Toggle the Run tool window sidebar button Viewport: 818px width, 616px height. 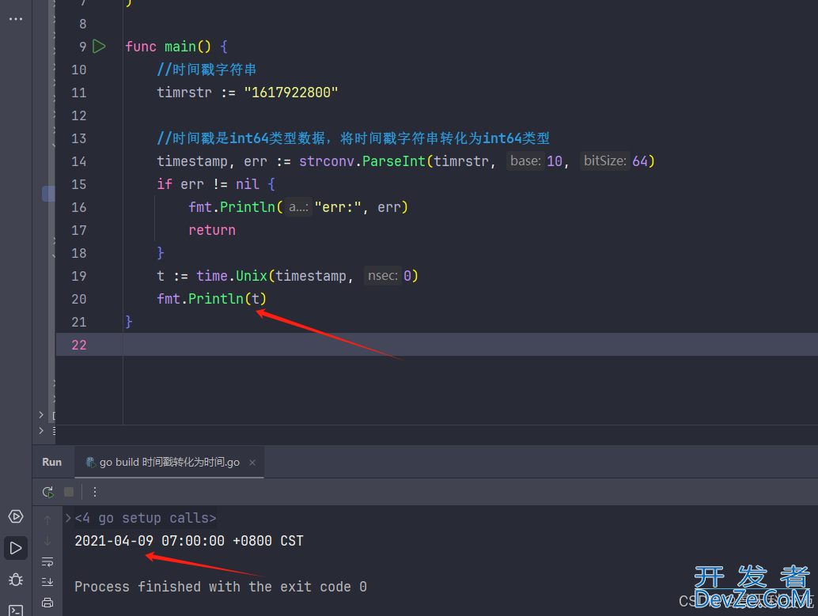pos(16,548)
